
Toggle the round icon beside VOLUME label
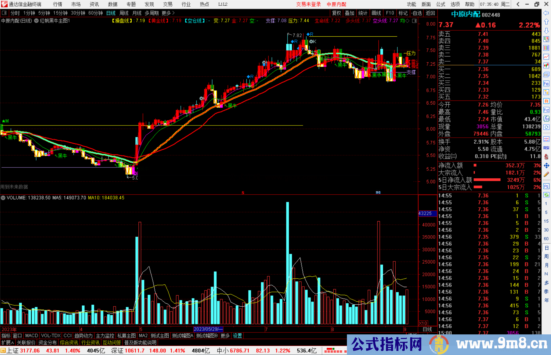click(x=3, y=198)
